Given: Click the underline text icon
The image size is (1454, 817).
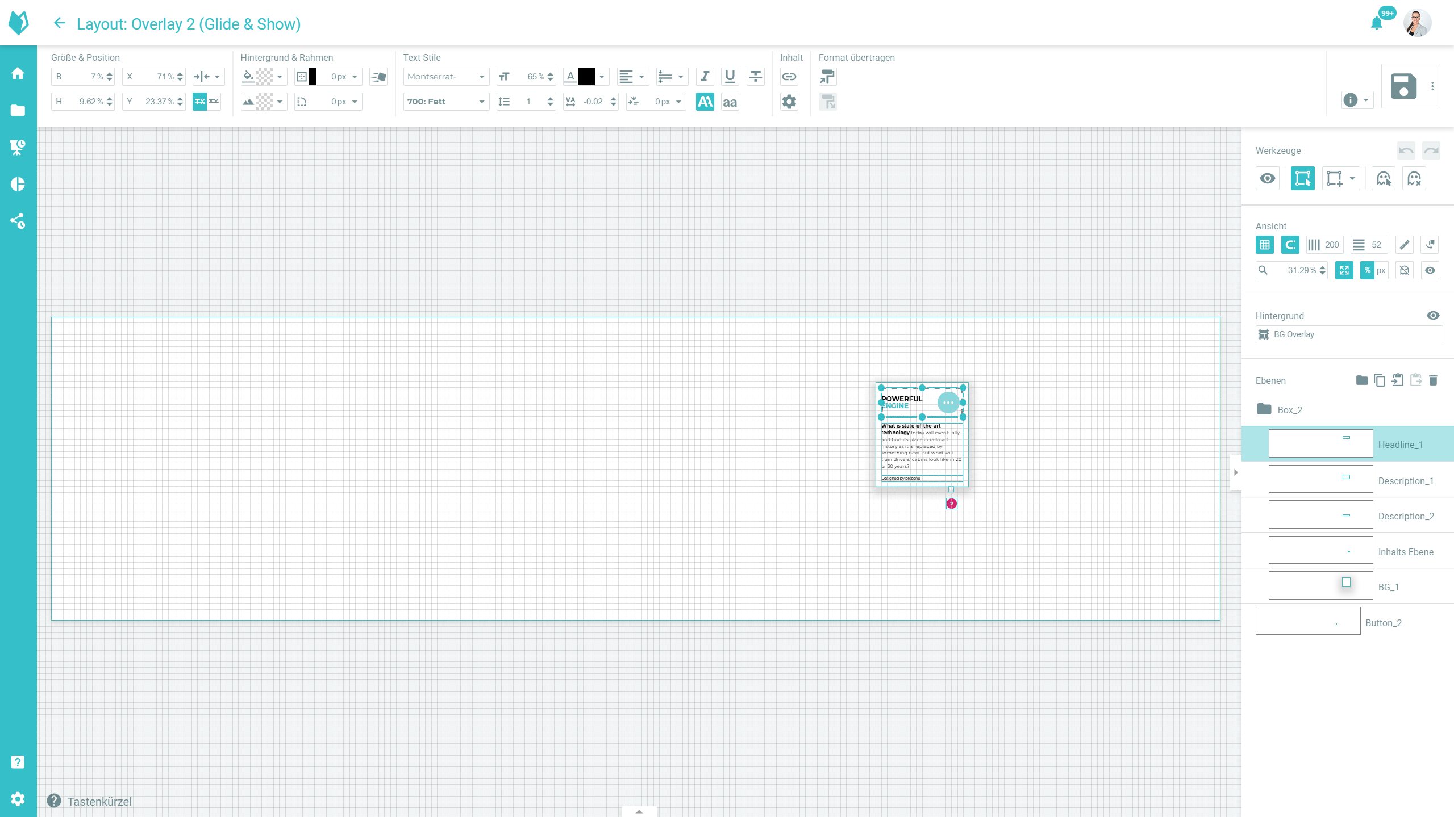Looking at the screenshot, I should pyautogui.click(x=730, y=76).
